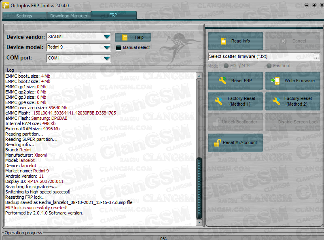The height and width of the screenshot is (240, 324).
Task: Click the Read info button
Action: 235,41
